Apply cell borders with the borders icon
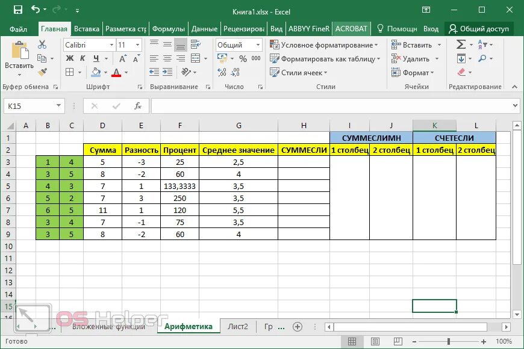 [x=69, y=72]
